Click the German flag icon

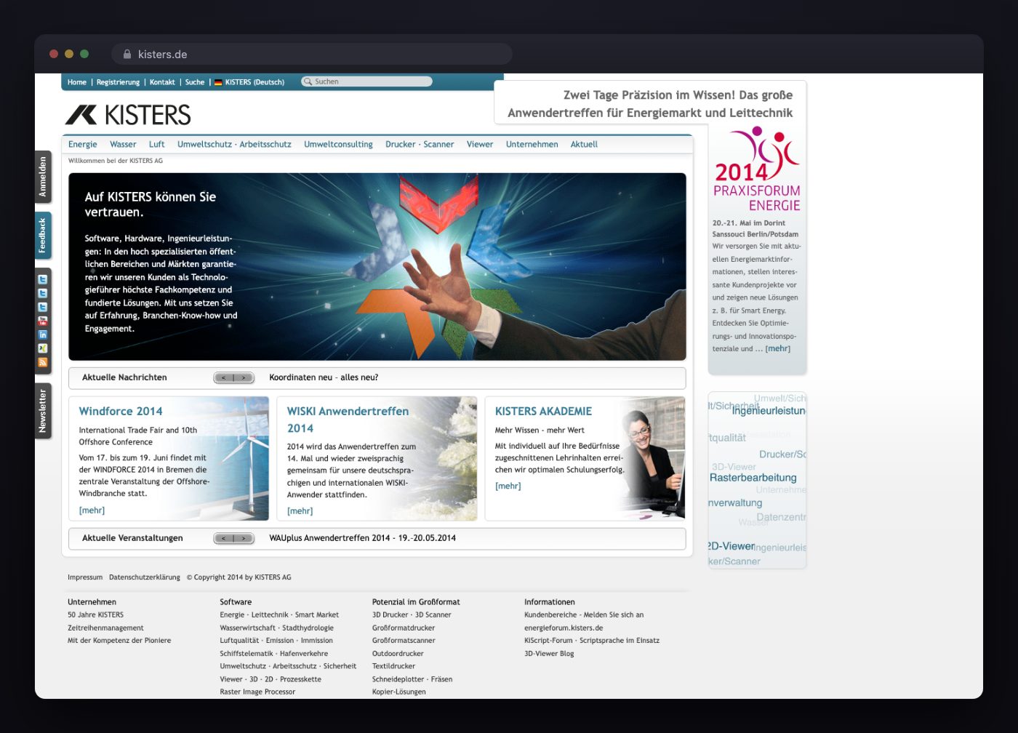point(218,82)
